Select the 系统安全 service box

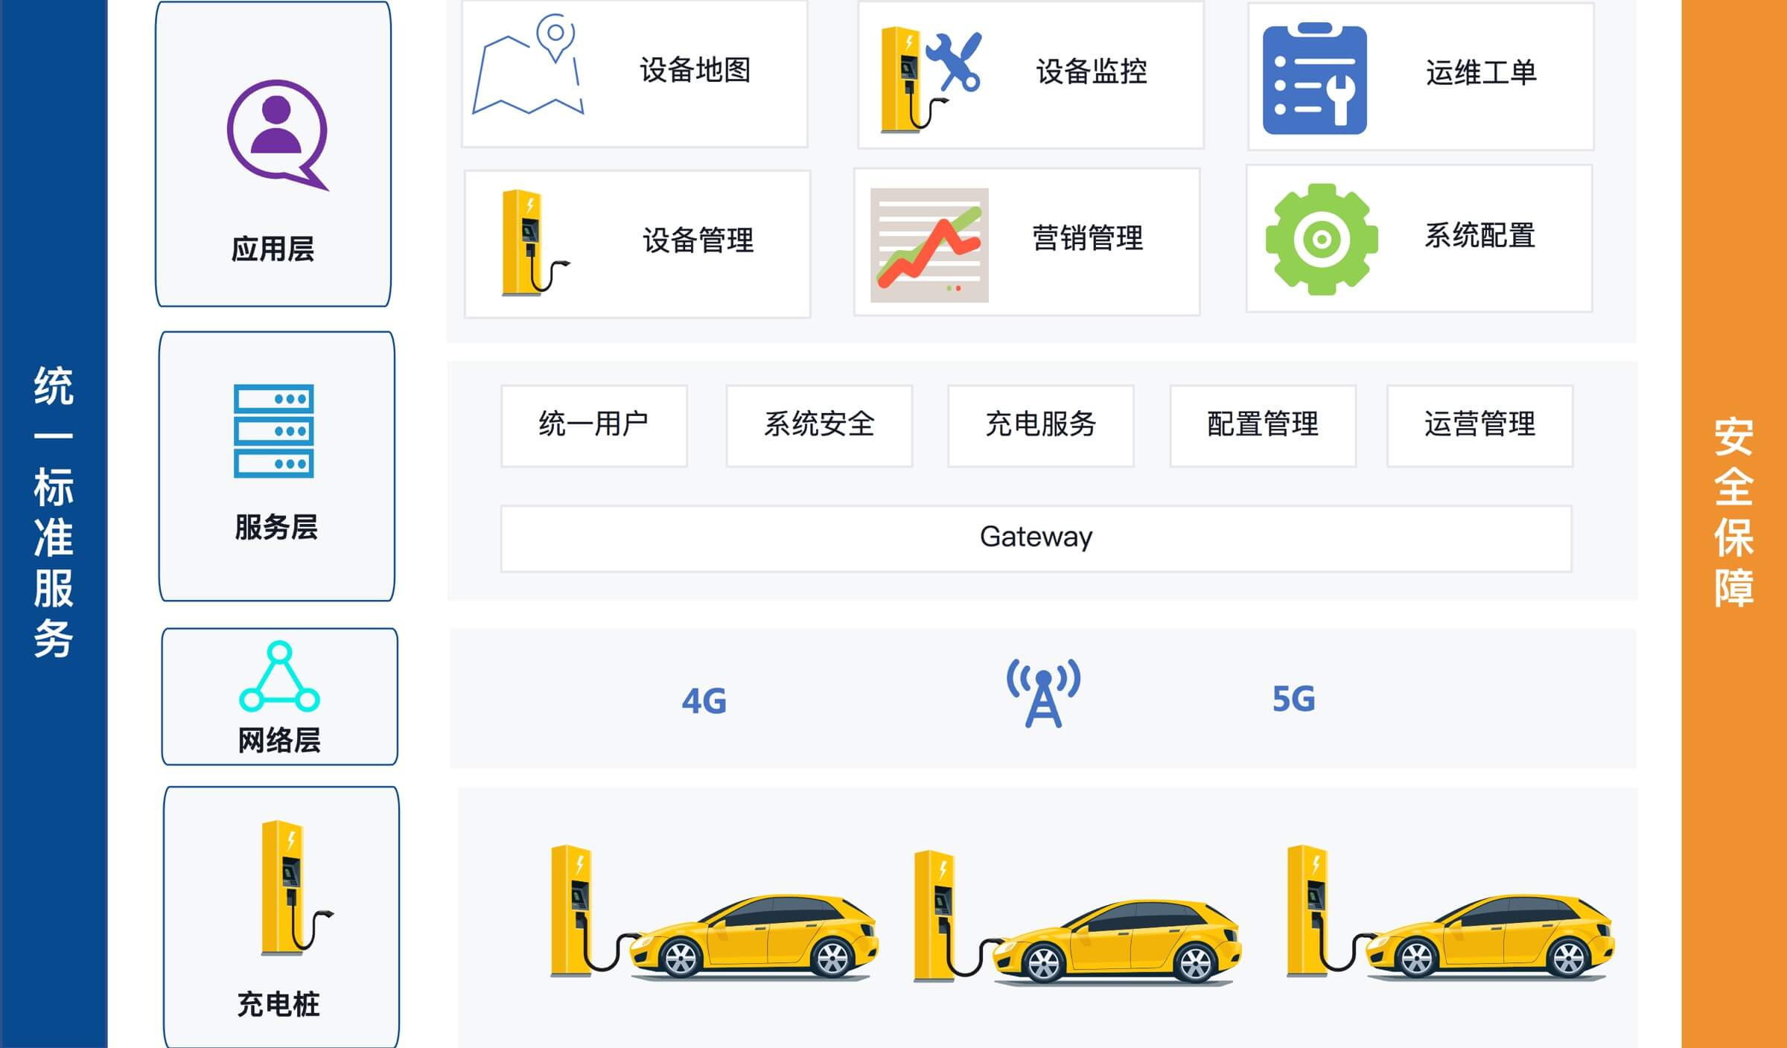point(819,426)
